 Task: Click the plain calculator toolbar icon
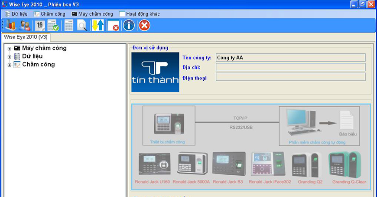[x=69, y=25]
